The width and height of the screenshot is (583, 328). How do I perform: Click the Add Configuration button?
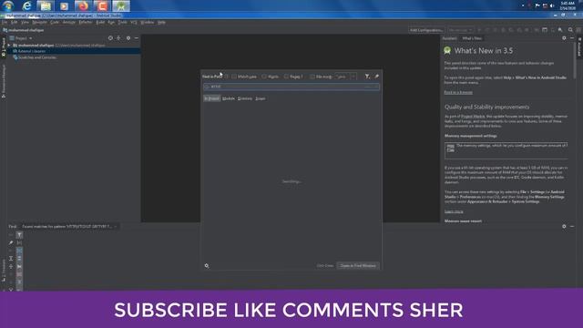pyautogui.click(x=426, y=30)
